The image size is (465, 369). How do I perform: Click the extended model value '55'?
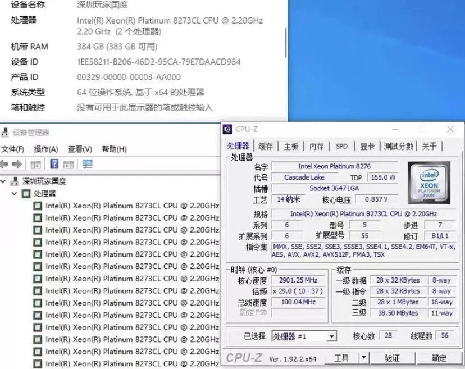364,236
